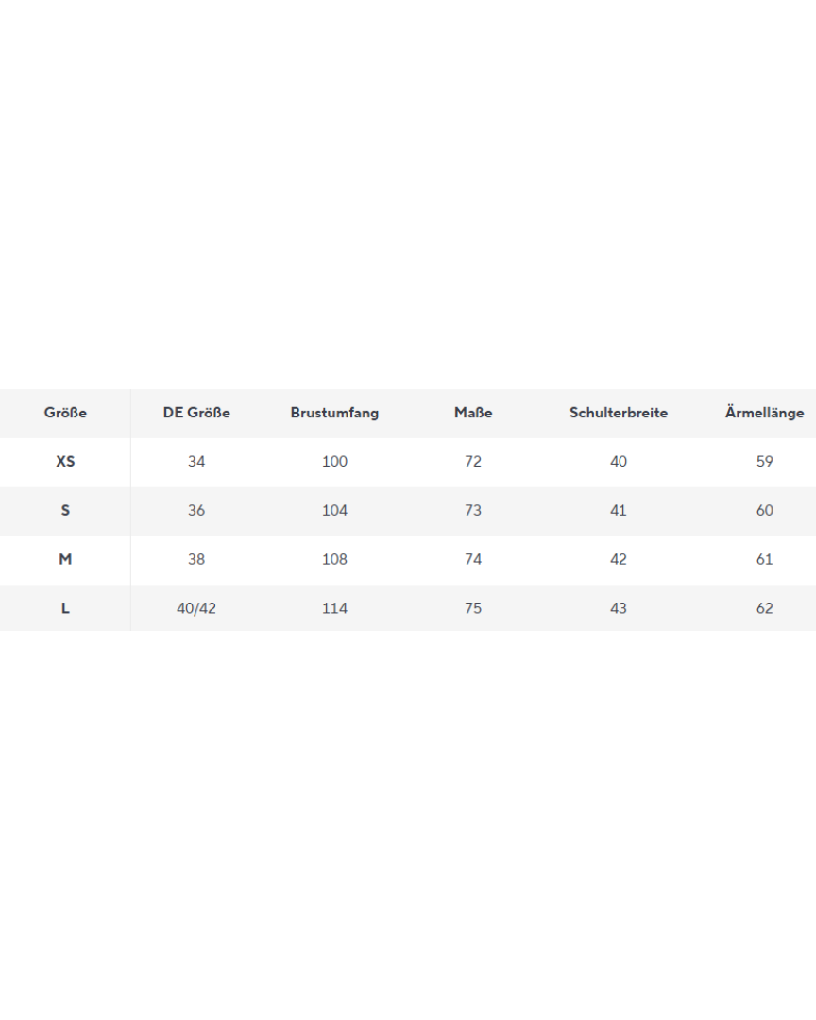The image size is (816, 1020).
Task: Click the Größe column header
Action: click(65, 413)
